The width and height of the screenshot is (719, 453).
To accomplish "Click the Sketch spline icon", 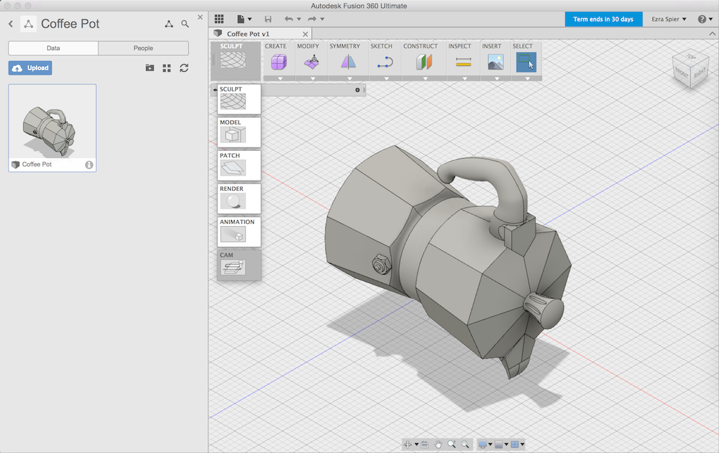I will (x=384, y=63).
